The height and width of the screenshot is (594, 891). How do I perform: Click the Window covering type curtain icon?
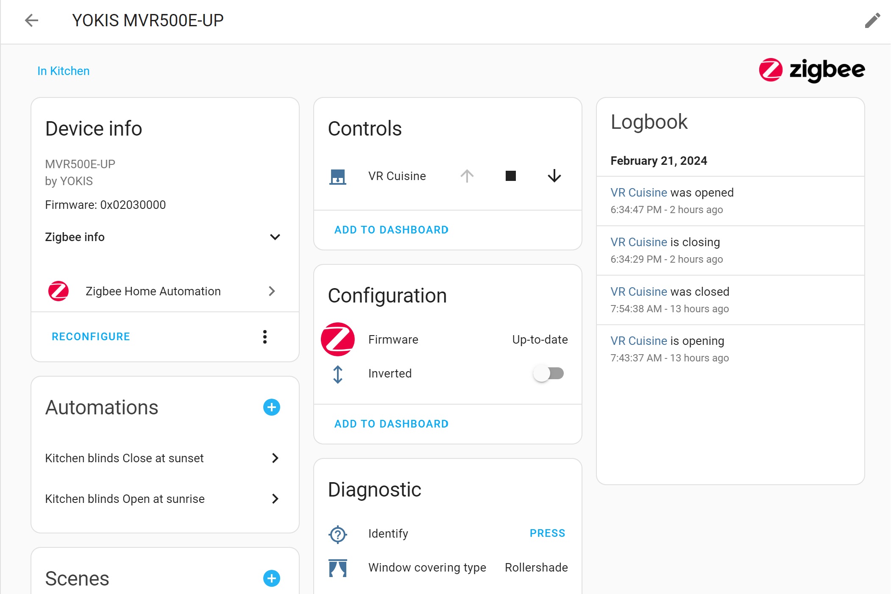[x=338, y=568]
